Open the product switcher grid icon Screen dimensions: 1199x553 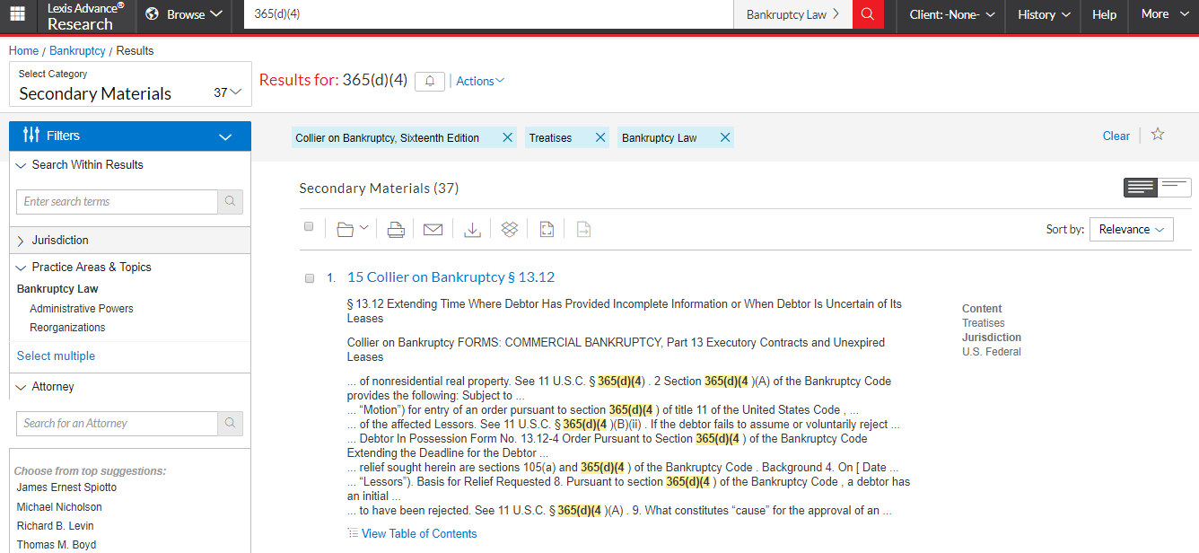tap(17, 14)
